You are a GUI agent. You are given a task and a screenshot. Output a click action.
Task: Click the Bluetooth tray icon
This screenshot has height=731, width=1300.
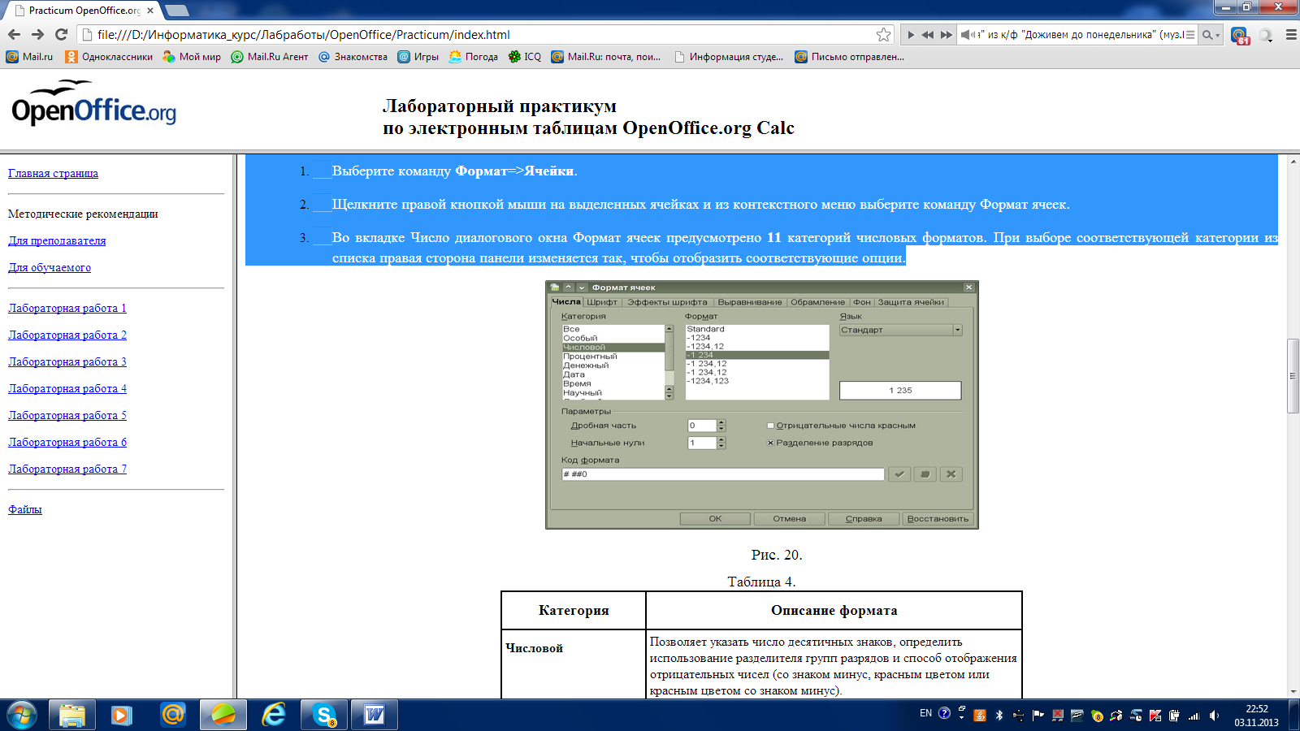click(999, 716)
